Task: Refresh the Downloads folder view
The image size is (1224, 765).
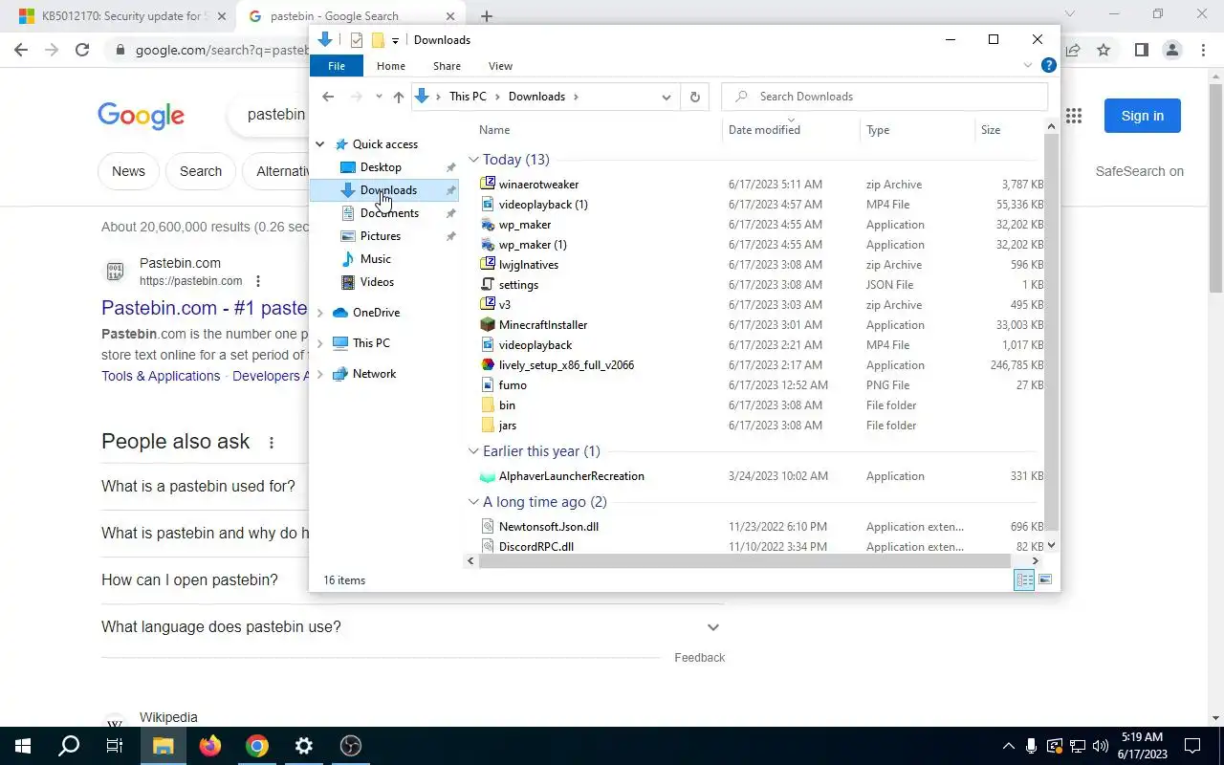Action: [x=695, y=97]
